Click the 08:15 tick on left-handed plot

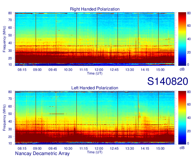click(x=22, y=148)
